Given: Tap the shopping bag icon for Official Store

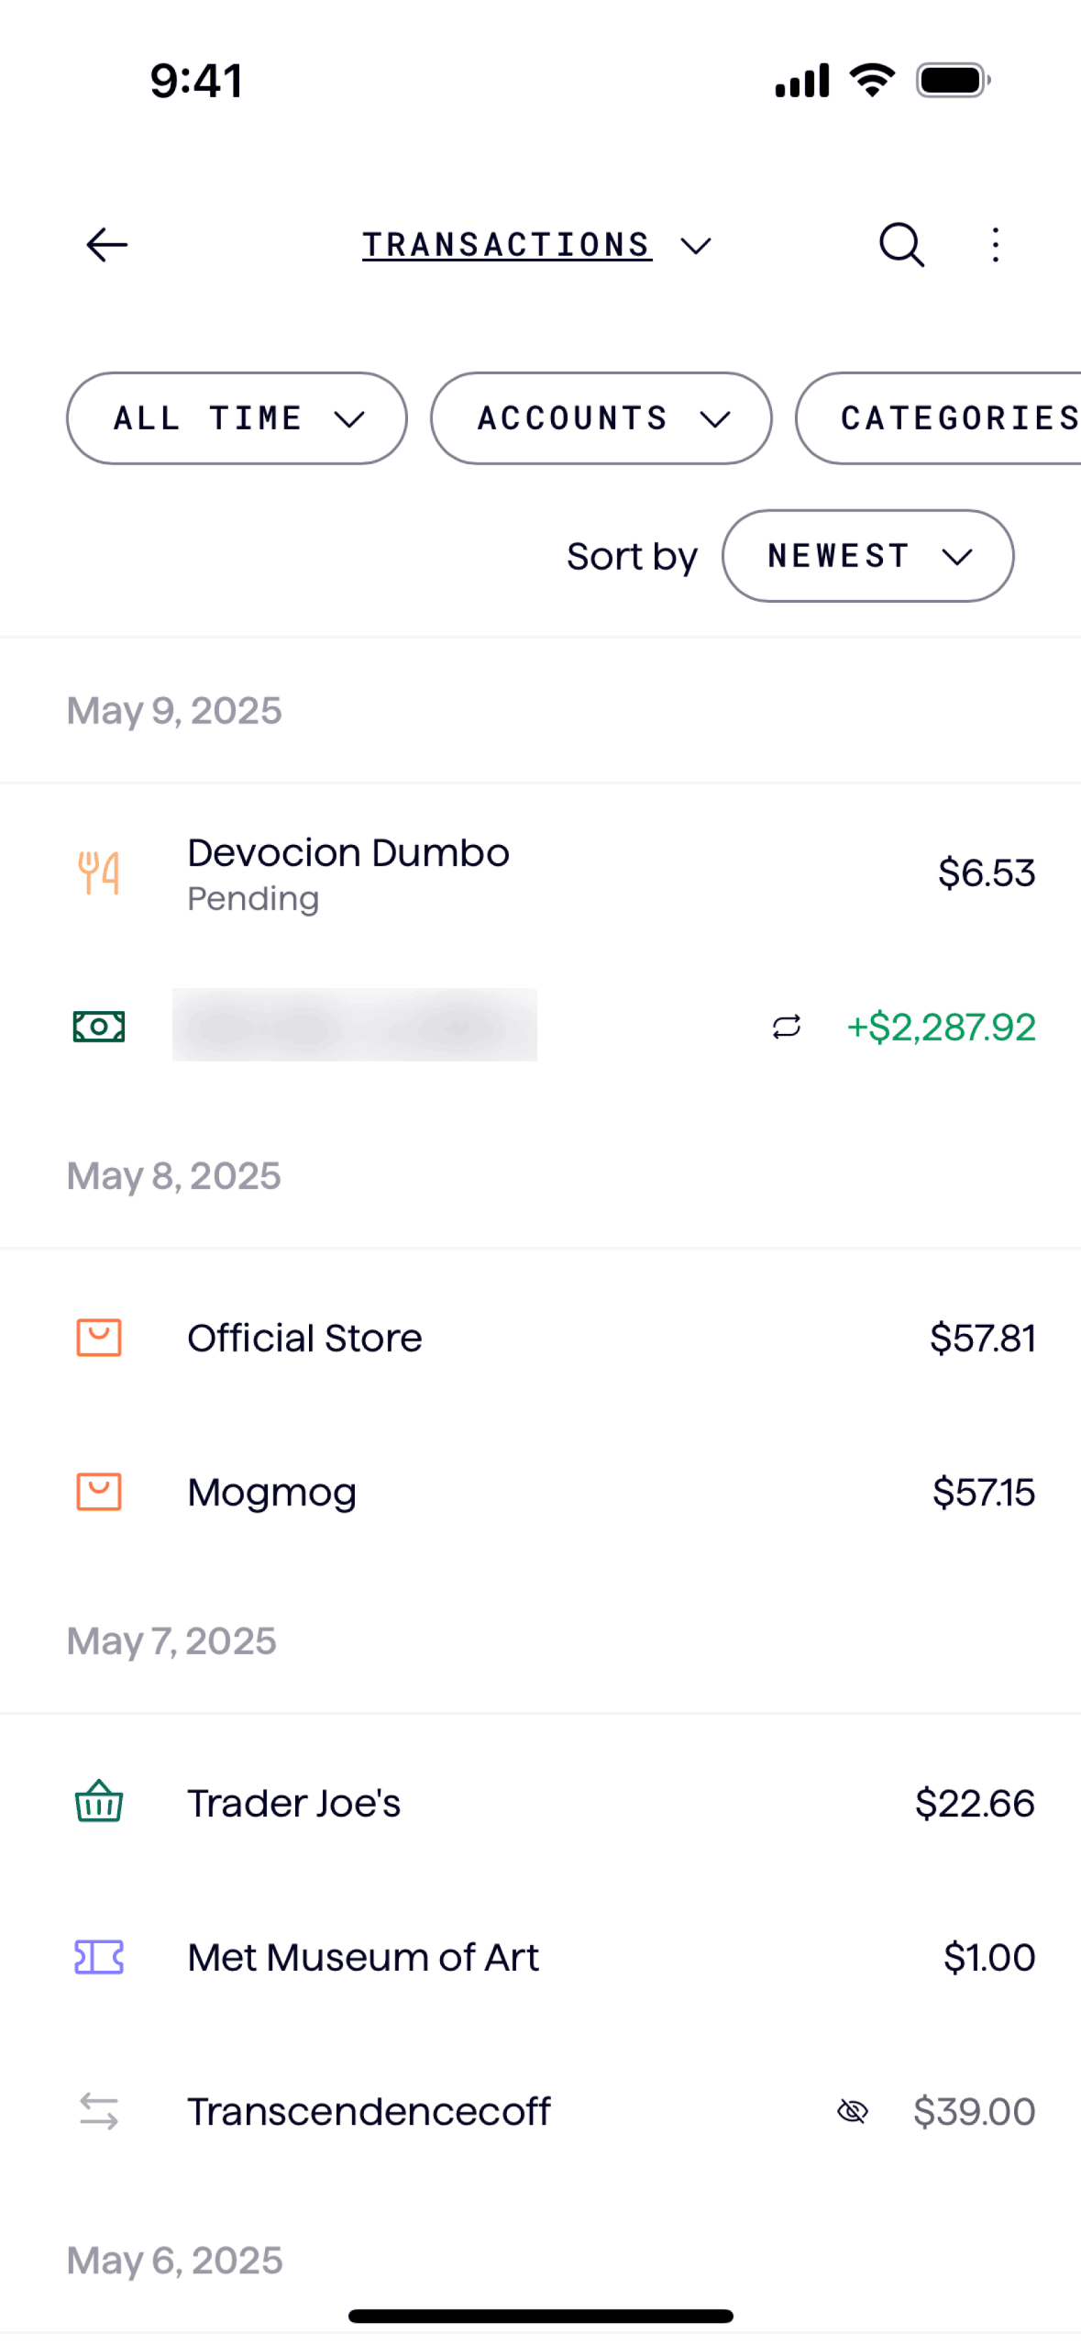Looking at the screenshot, I should click(99, 1338).
